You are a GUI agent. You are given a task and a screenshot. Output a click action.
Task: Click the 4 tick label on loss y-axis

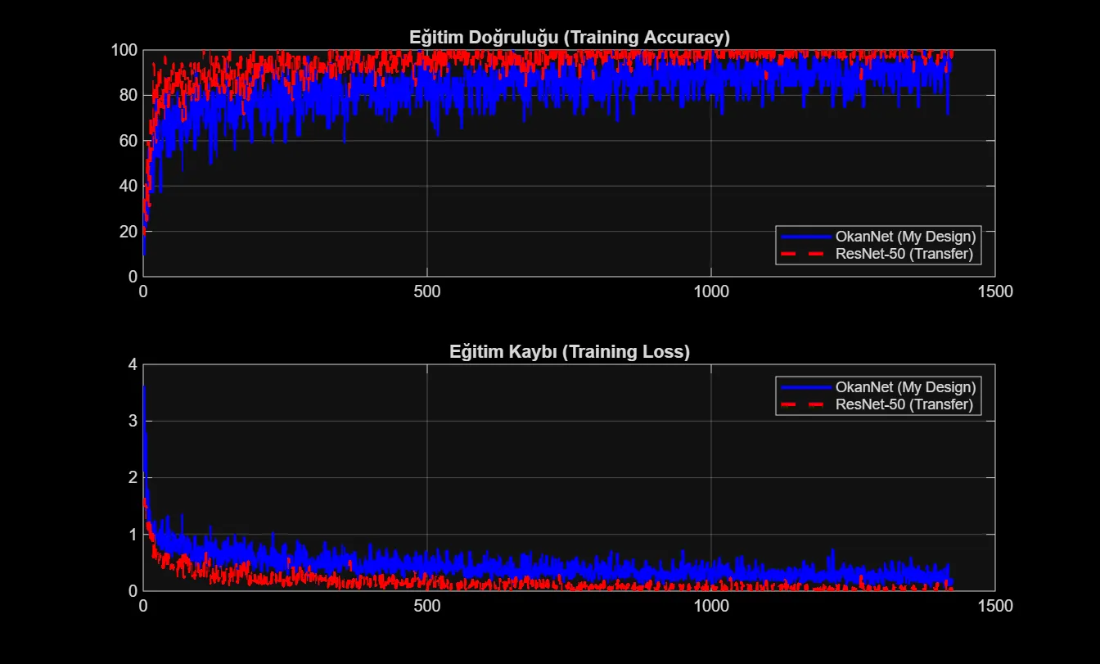click(132, 365)
